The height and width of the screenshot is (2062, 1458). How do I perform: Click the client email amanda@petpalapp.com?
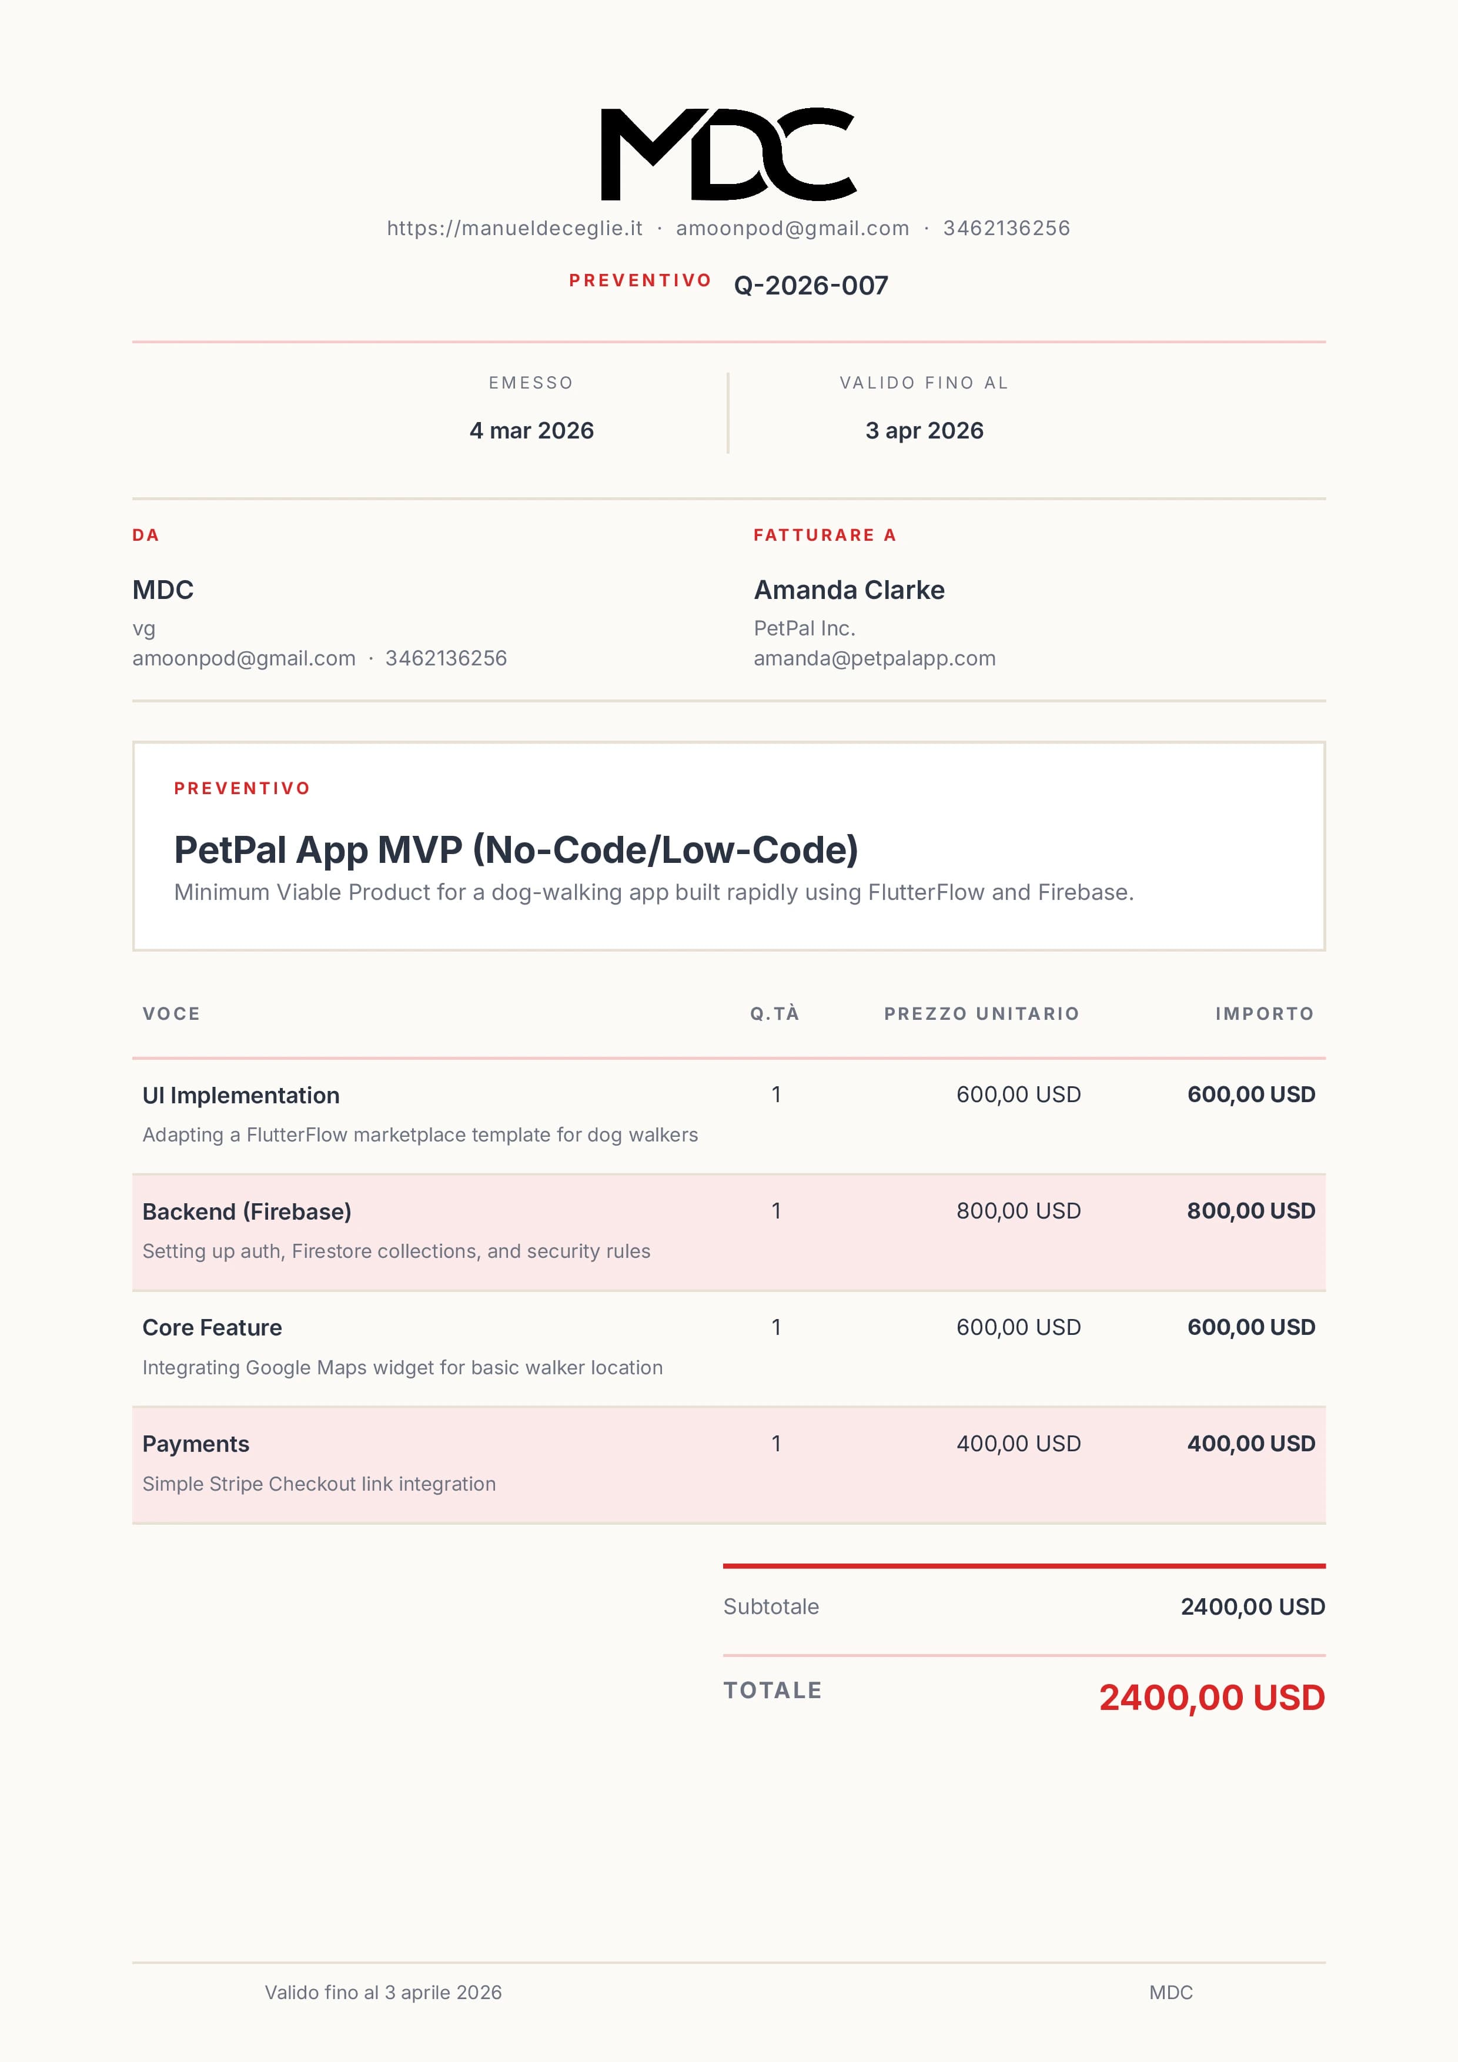874,658
